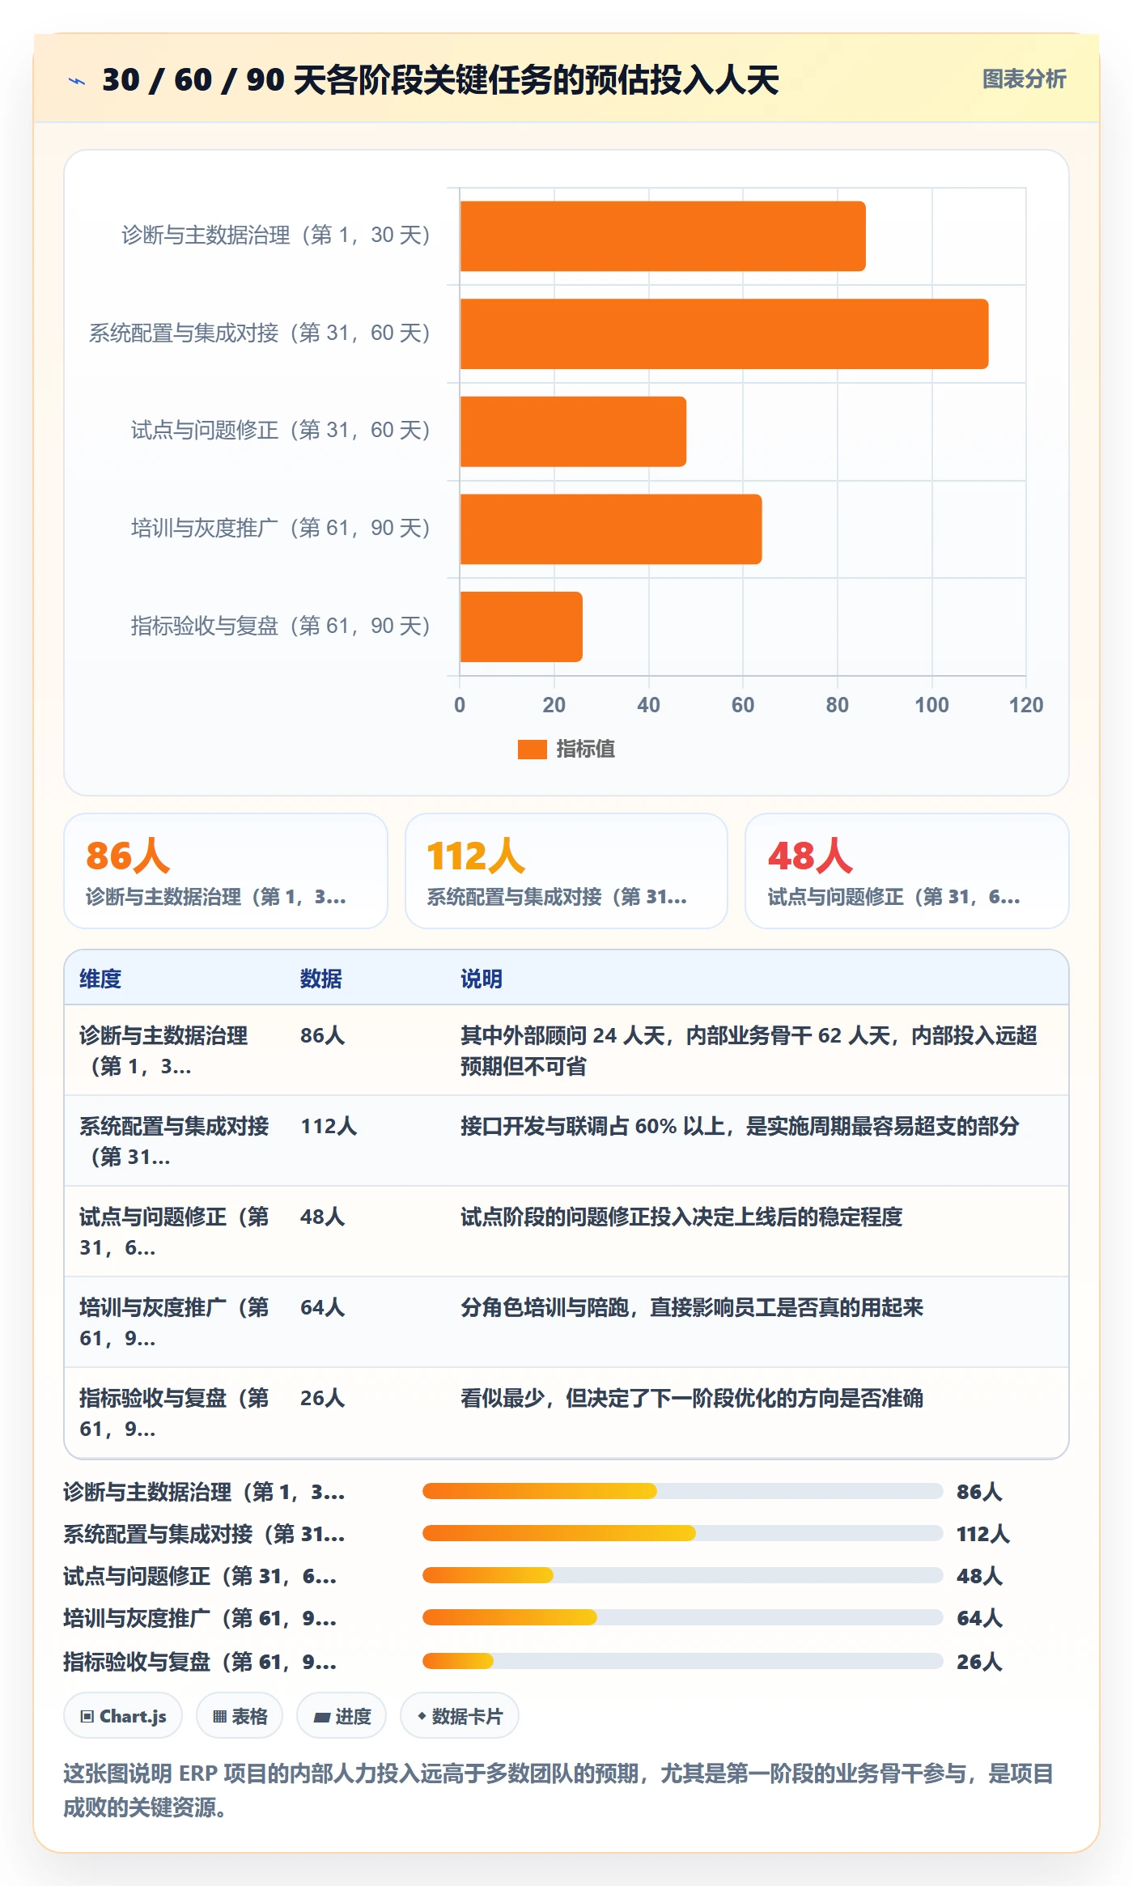Open the 48人 data card
This screenshot has width=1133, height=1886.
tap(907, 871)
